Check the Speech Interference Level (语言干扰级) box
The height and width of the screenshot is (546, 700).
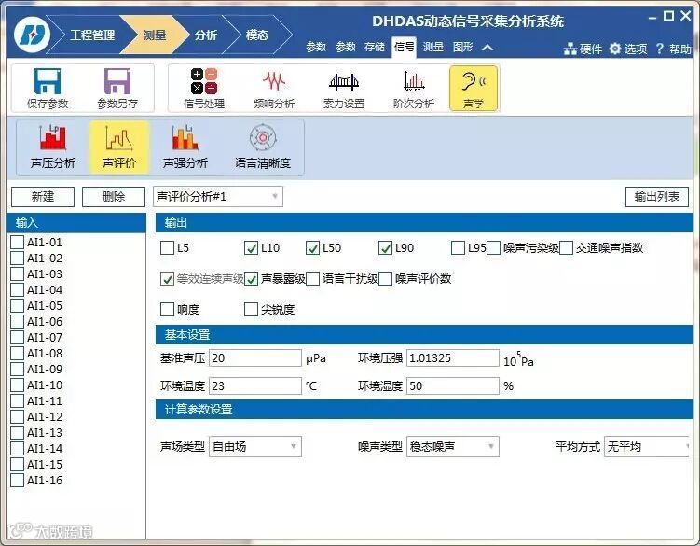click(312, 279)
